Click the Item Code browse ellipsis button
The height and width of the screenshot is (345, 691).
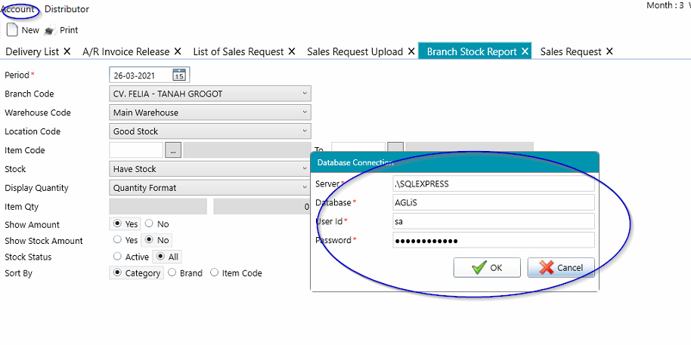[173, 150]
